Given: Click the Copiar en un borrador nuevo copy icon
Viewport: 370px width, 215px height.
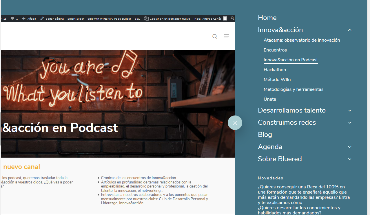Looking at the screenshot, I should [146, 19].
